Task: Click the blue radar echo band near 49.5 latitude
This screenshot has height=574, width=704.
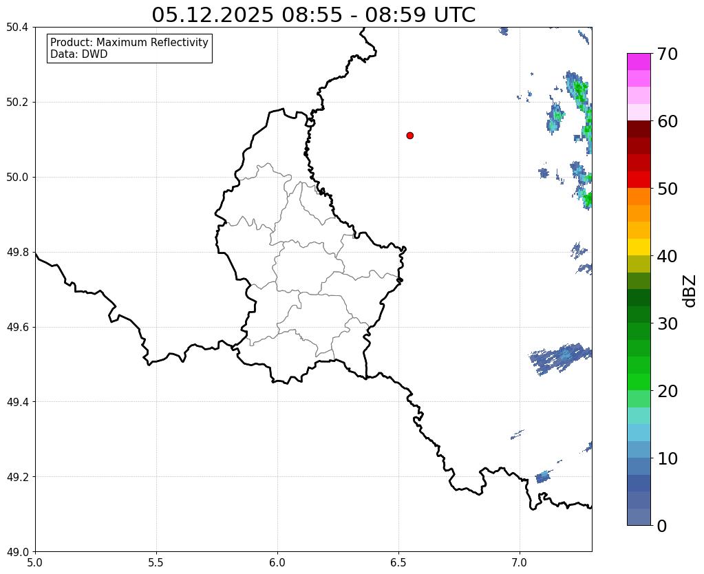Action: tap(560, 358)
